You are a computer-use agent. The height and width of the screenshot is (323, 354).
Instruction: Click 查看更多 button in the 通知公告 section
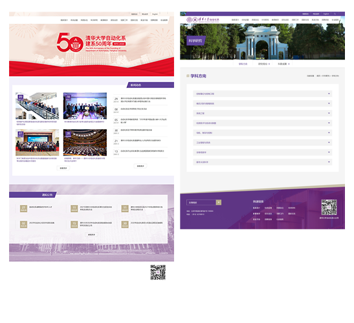tap(91, 234)
